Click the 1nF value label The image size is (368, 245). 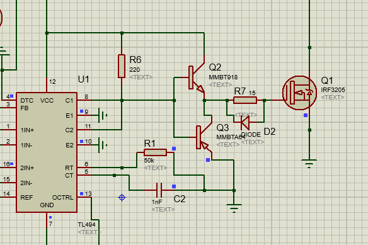coord(157,202)
